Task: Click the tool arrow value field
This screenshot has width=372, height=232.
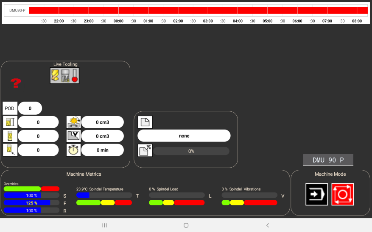Action: tap(38, 150)
